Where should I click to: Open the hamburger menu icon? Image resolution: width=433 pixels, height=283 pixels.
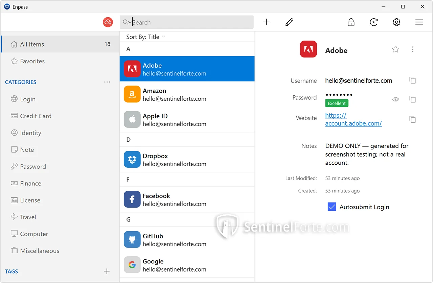[x=419, y=22]
